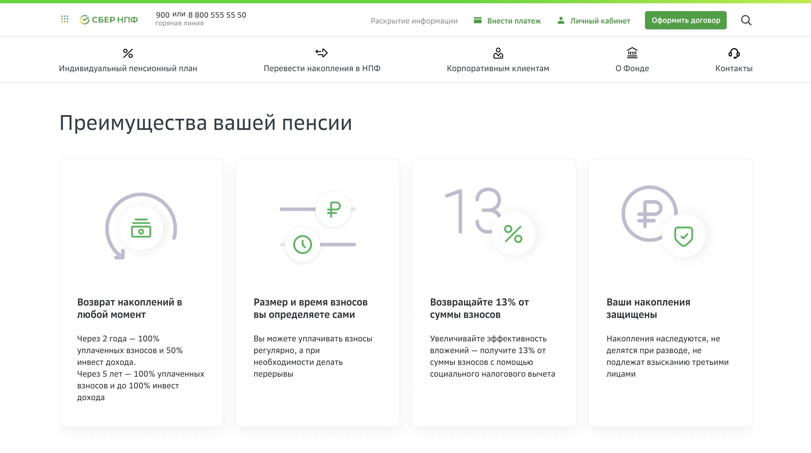Click the green percent icon near 13

[513, 234]
